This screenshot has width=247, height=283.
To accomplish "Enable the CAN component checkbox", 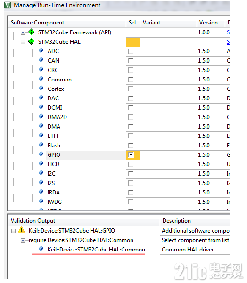I will click(131, 61).
